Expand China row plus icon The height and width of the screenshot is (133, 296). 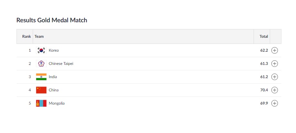click(275, 90)
